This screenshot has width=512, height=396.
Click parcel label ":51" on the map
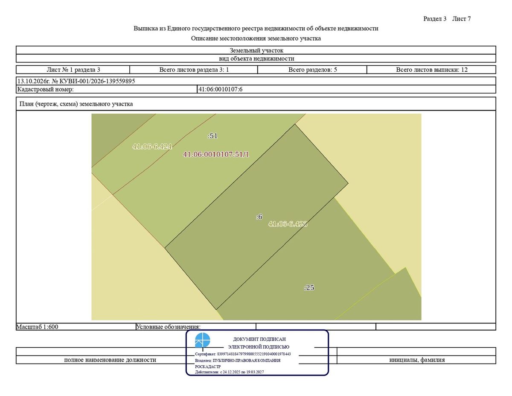click(x=212, y=136)
